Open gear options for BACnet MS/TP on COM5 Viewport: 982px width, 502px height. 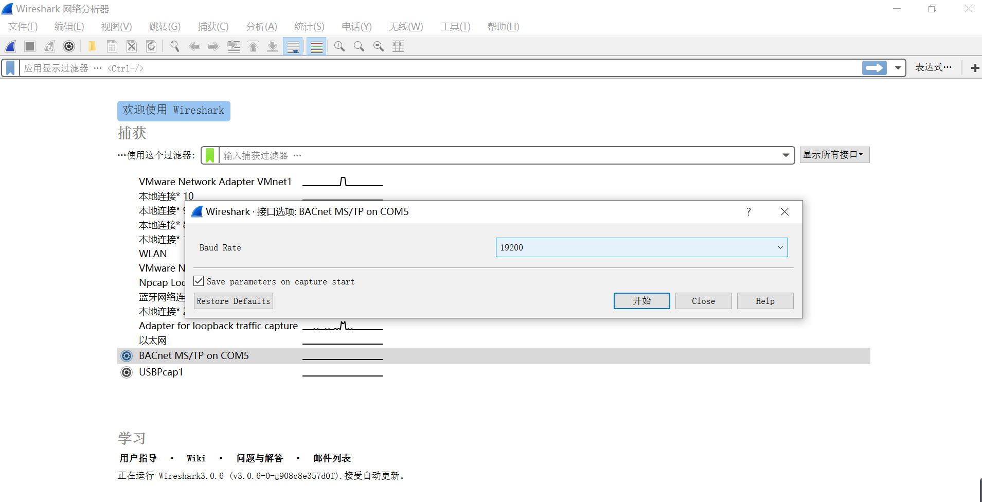click(x=127, y=356)
